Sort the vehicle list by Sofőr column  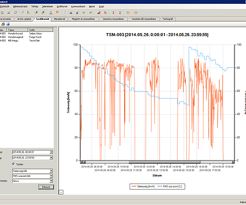[40, 30]
